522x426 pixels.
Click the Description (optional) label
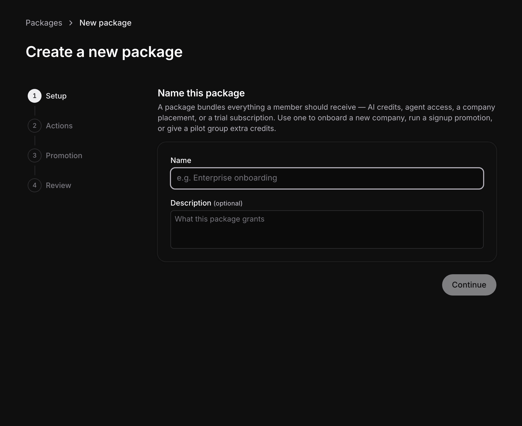tap(206, 203)
